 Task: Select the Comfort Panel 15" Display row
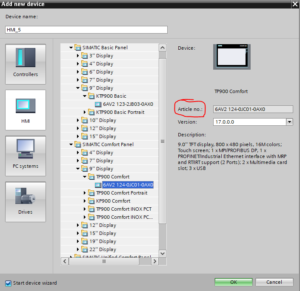point(110,233)
